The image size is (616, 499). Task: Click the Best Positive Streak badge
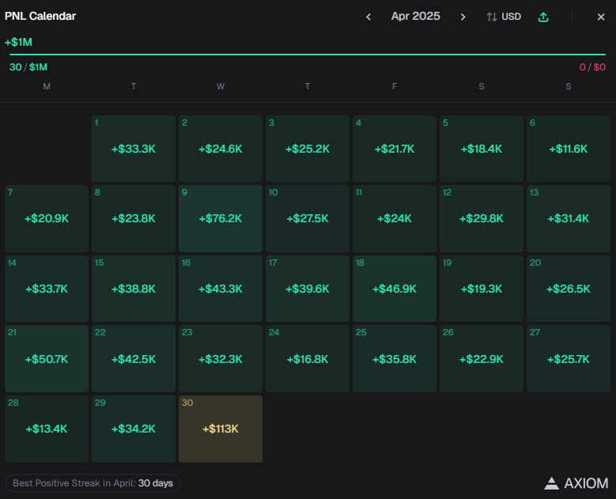[x=93, y=483]
